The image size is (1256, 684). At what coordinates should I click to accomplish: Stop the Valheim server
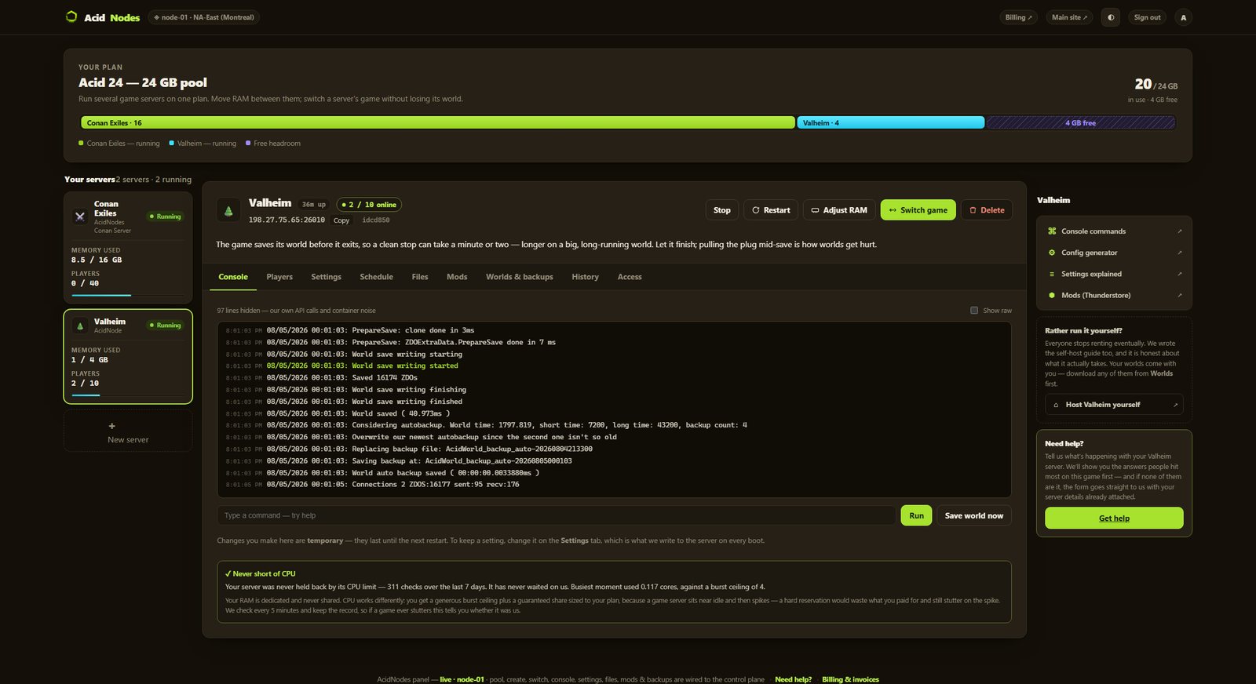pos(721,210)
